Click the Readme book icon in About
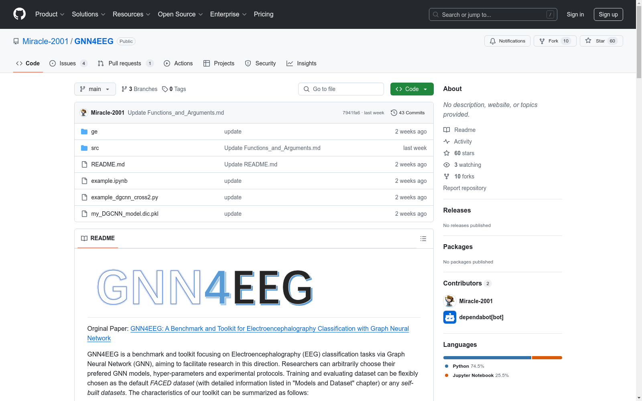 447,130
